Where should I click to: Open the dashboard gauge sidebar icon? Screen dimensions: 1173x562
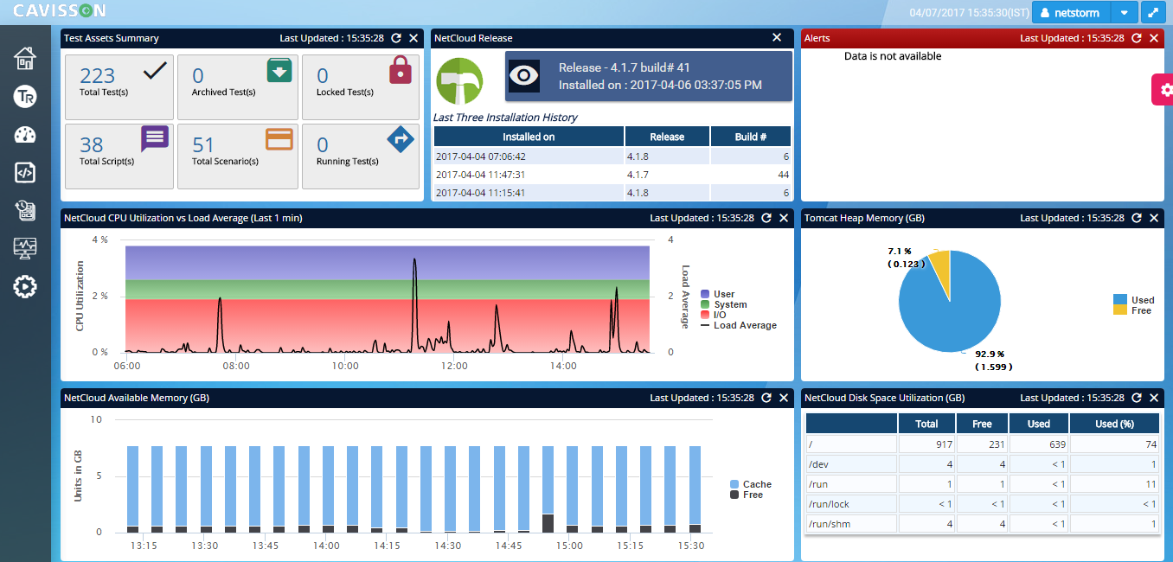[x=25, y=135]
